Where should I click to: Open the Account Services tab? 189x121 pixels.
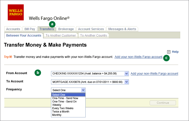click(91, 29)
